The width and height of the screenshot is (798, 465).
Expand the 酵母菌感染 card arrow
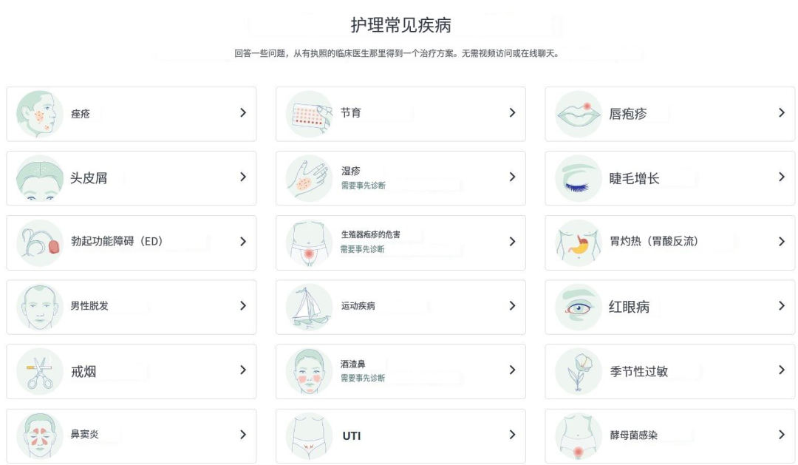coord(782,435)
